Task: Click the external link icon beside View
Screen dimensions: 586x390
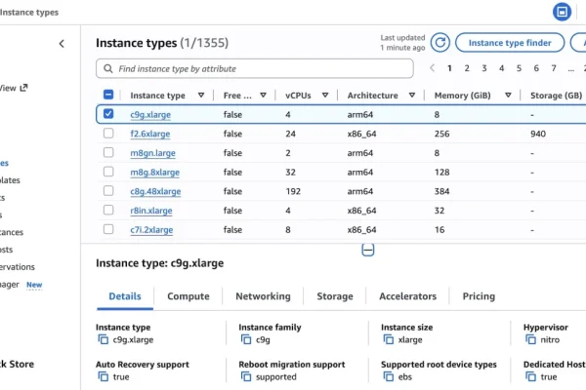Action: click(23, 88)
